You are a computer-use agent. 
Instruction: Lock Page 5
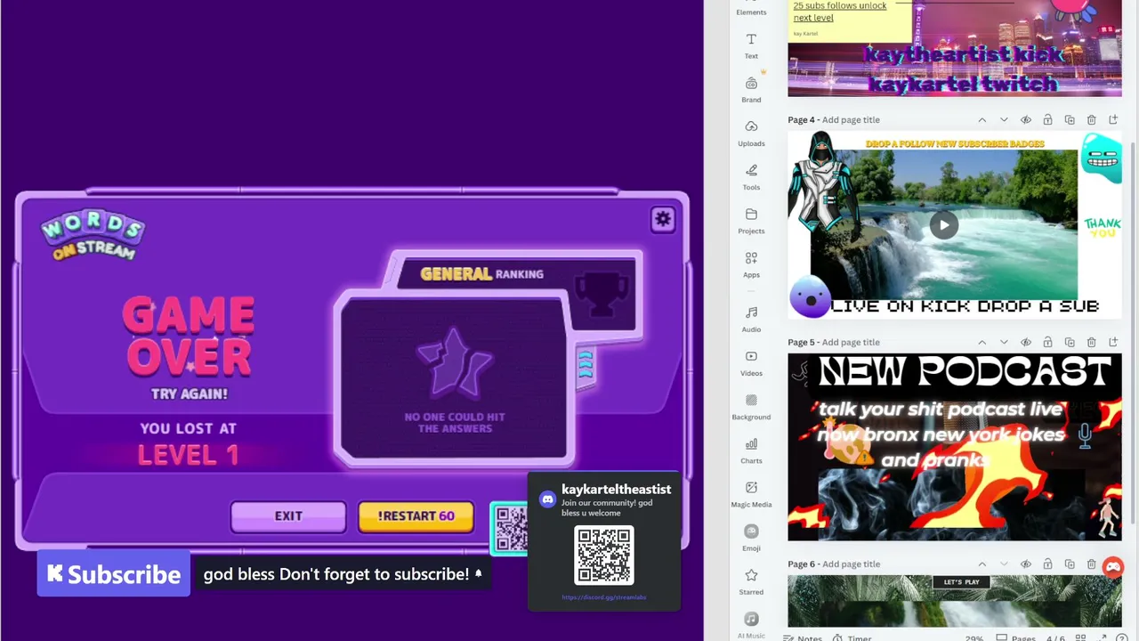point(1047,343)
